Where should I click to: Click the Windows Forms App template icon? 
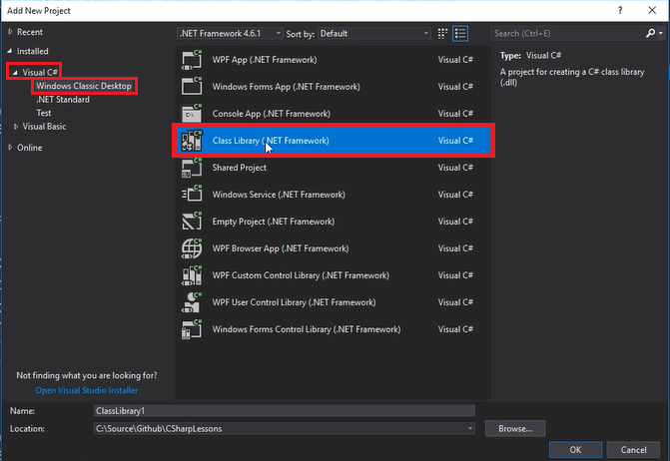pos(192,86)
